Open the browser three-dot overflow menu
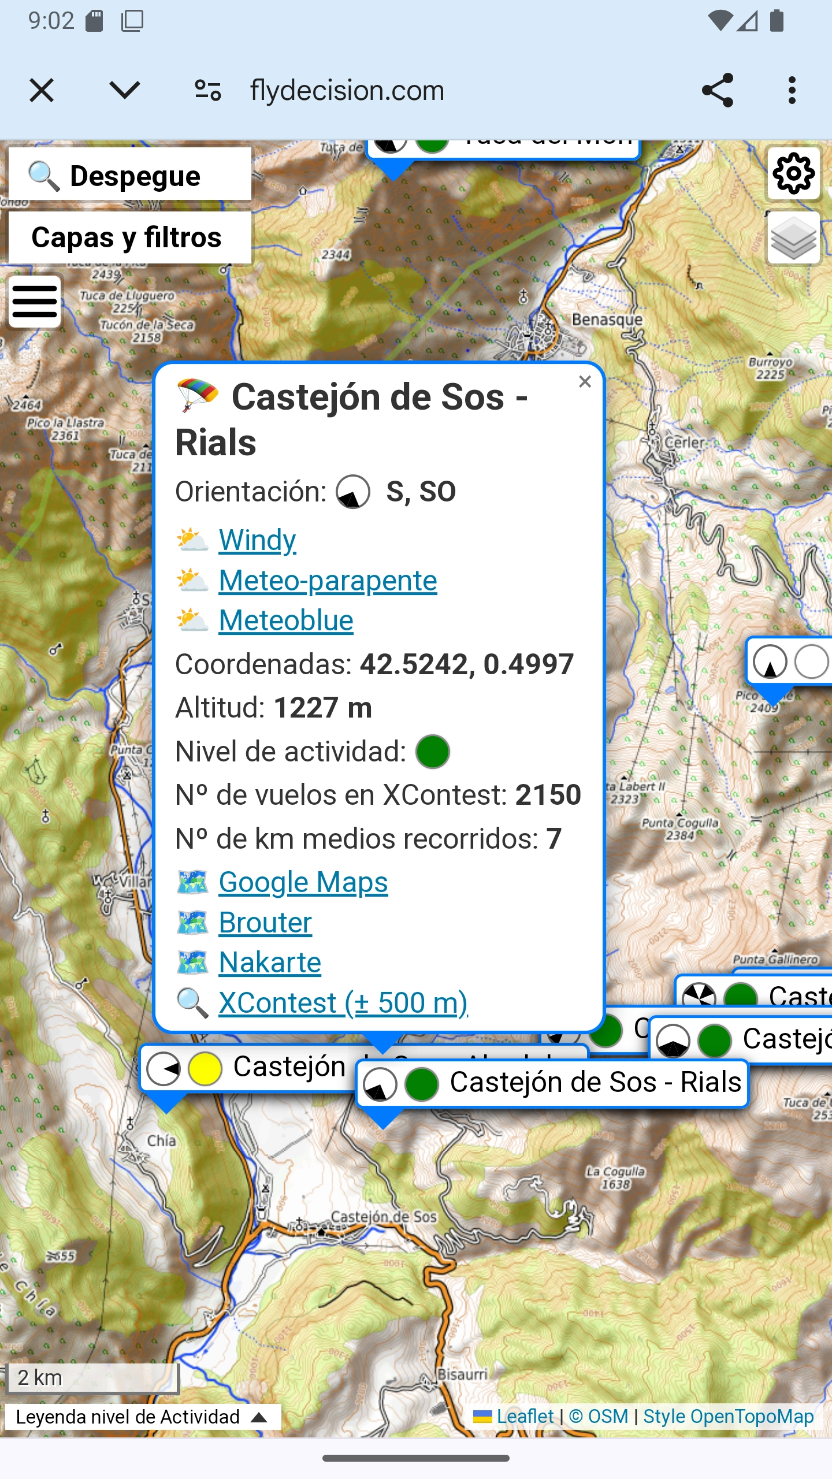832x1479 pixels. pyautogui.click(x=792, y=91)
